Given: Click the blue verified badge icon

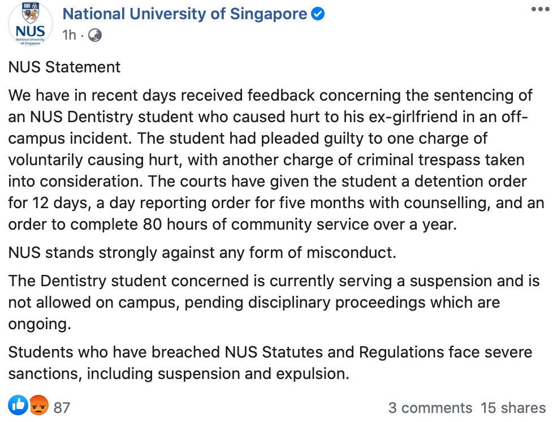Looking at the screenshot, I should [x=318, y=14].
